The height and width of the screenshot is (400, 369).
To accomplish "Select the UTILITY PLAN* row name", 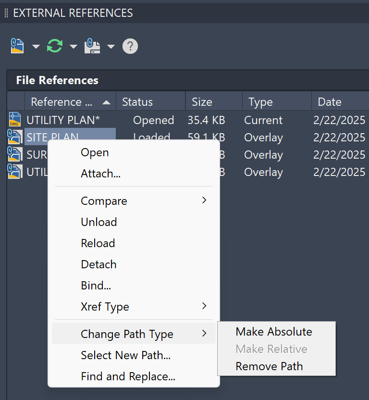I will coord(63,120).
